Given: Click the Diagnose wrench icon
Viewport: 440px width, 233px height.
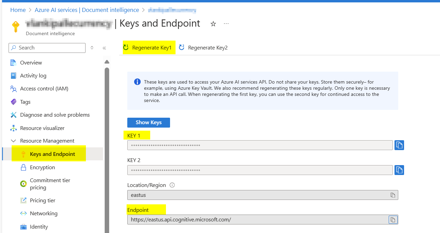Looking at the screenshot, I should click(13, 115).
